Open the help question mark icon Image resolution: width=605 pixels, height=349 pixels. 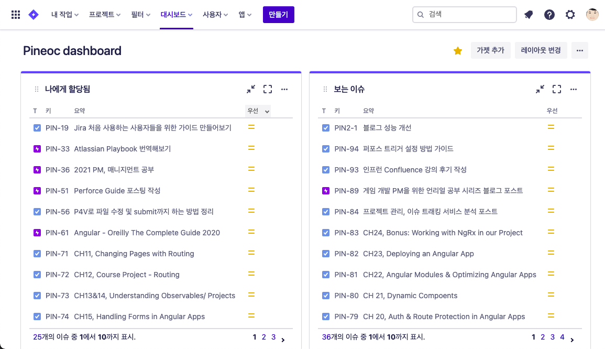point(549,15)
